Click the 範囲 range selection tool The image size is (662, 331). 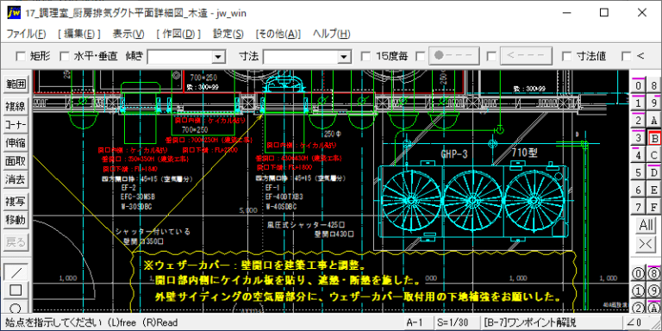click(16, 84)
